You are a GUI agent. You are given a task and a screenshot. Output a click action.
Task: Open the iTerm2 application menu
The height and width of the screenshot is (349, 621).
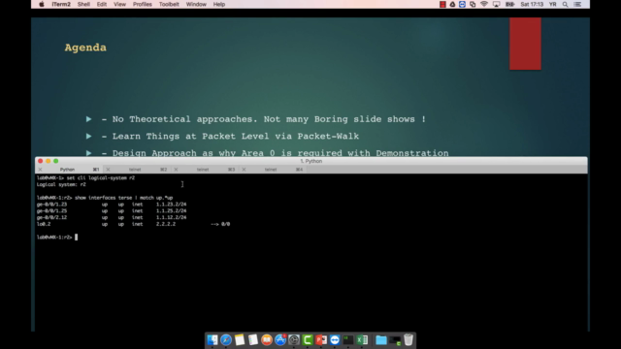(x=61, y=4)
